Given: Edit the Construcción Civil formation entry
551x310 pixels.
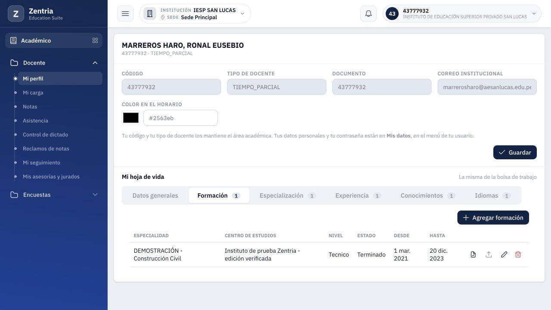Looking at the screenshot, I should pos(504,254).
